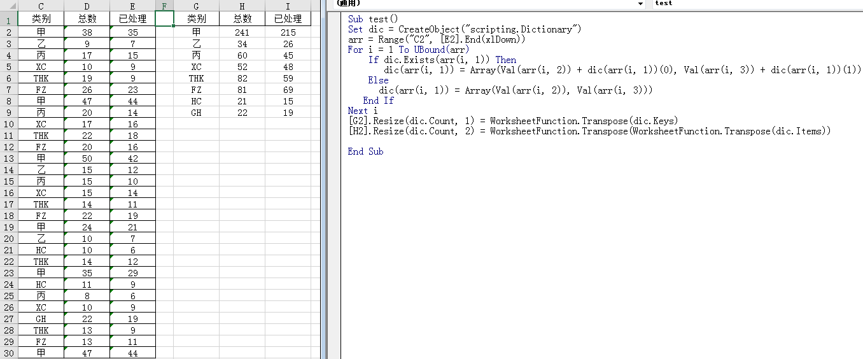Select row 5 header
This screenshot has width=863, height=359.
9,66
